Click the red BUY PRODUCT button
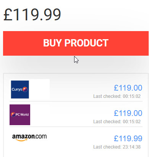 (76, 43)
